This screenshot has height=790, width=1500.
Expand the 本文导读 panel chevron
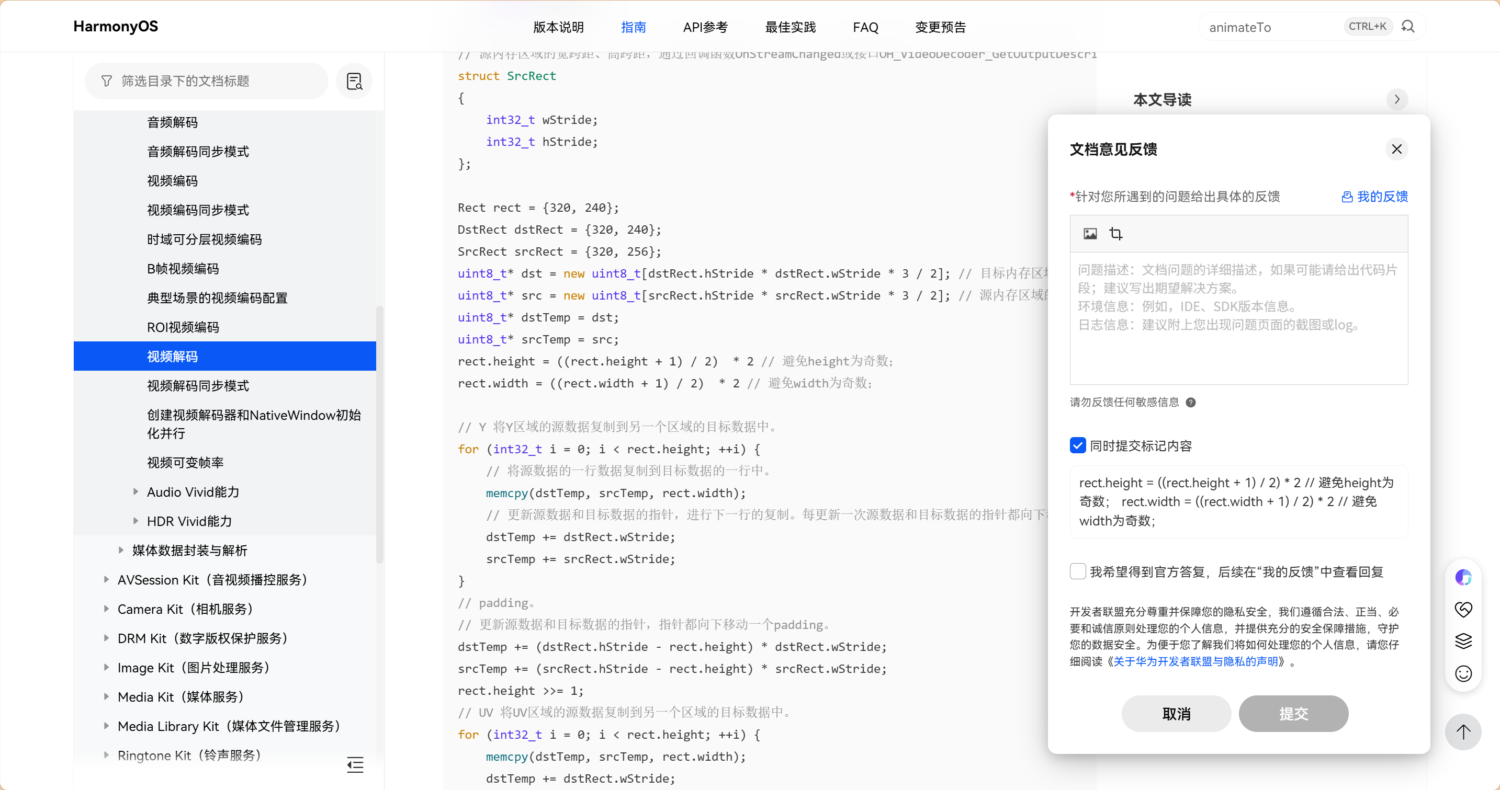point(1397,99)
